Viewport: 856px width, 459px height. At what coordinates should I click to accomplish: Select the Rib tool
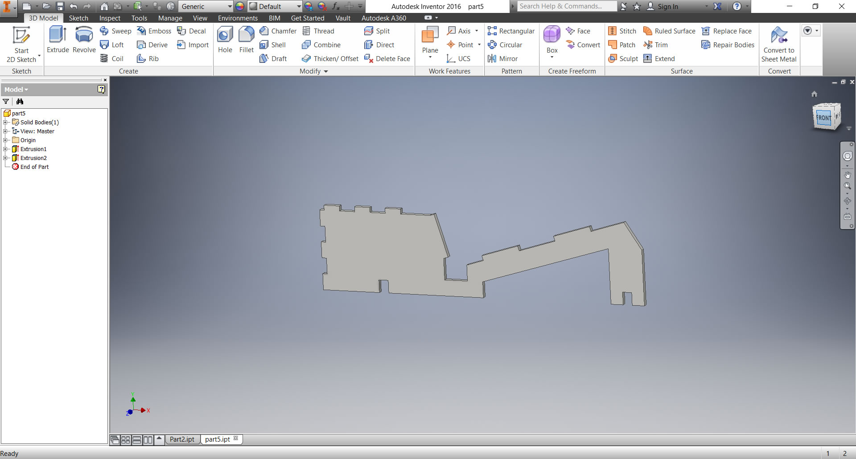[148, 58]
